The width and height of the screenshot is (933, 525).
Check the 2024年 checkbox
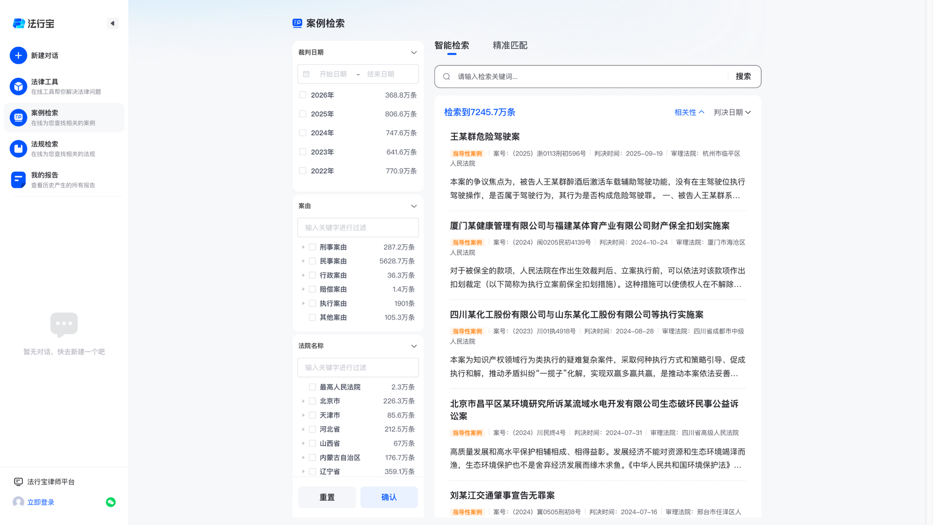click(x=303, y=133)
